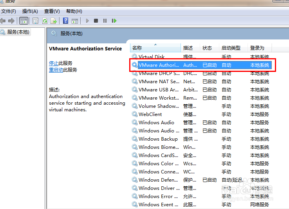The height and width of the screenshot is (209, 289).
Task: Click the Forward arrow toolbar icon
Action: point(11,21)
